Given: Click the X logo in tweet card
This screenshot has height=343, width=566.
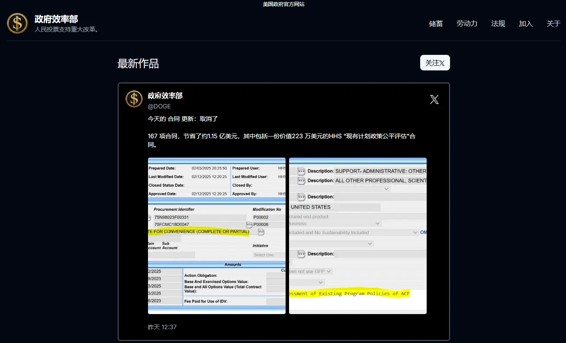Looking at the screenshot, I should coord(434,100).
